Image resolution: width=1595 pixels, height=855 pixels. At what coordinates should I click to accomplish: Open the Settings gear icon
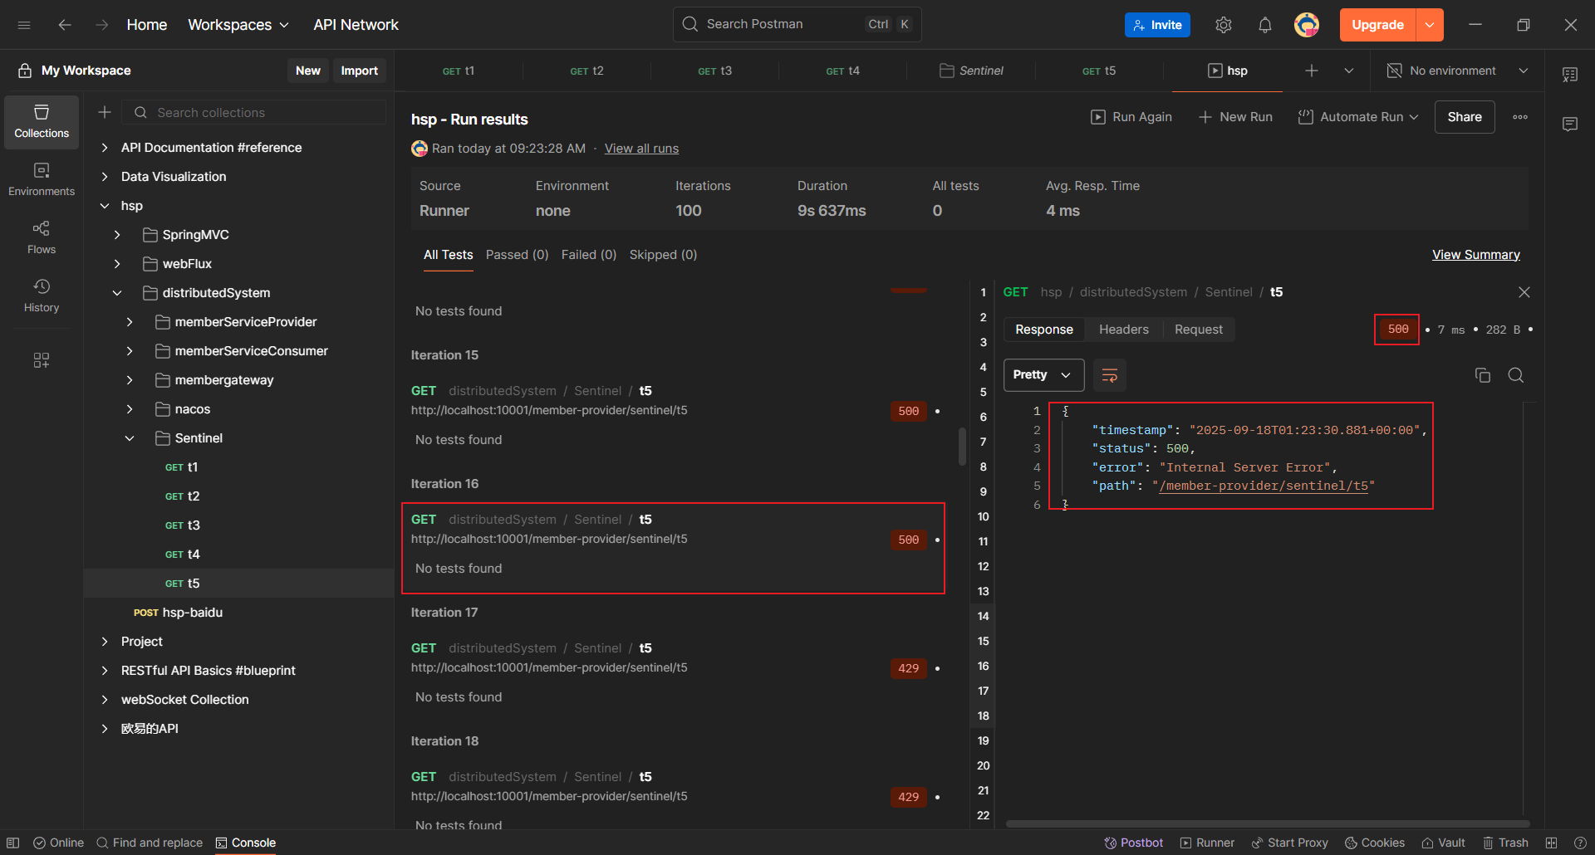click(1223, 25)
